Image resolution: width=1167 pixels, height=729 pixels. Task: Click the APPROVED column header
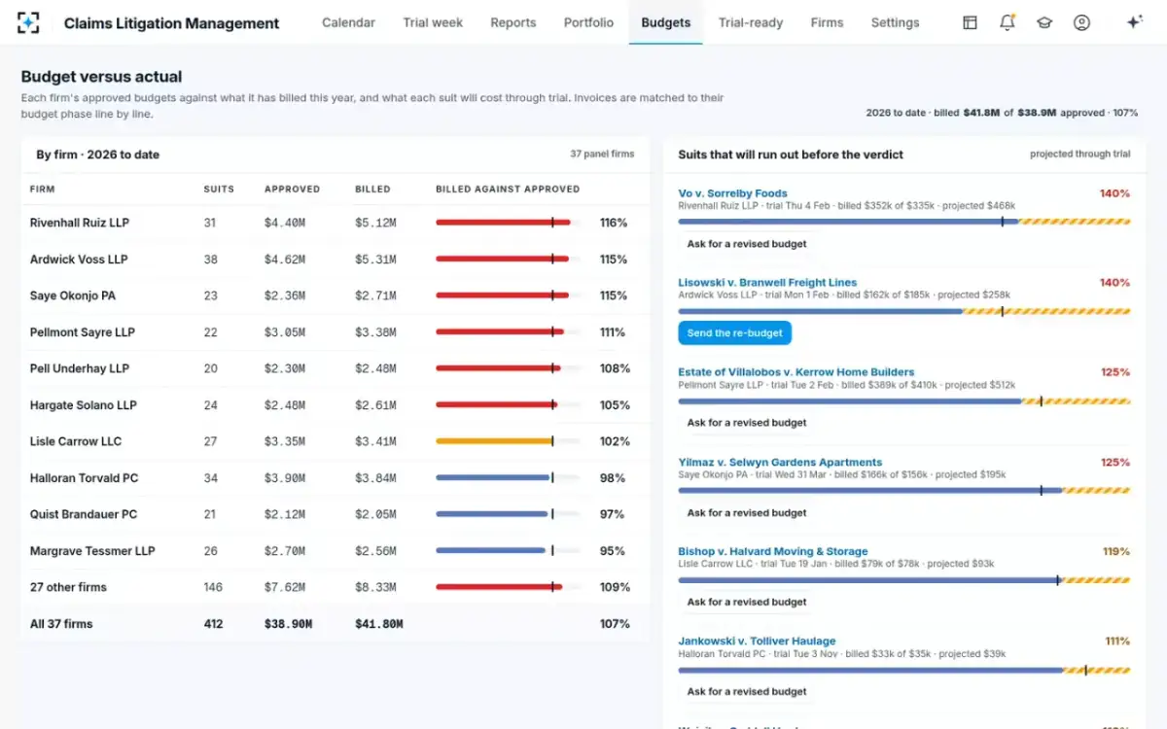tap(292, 189)
